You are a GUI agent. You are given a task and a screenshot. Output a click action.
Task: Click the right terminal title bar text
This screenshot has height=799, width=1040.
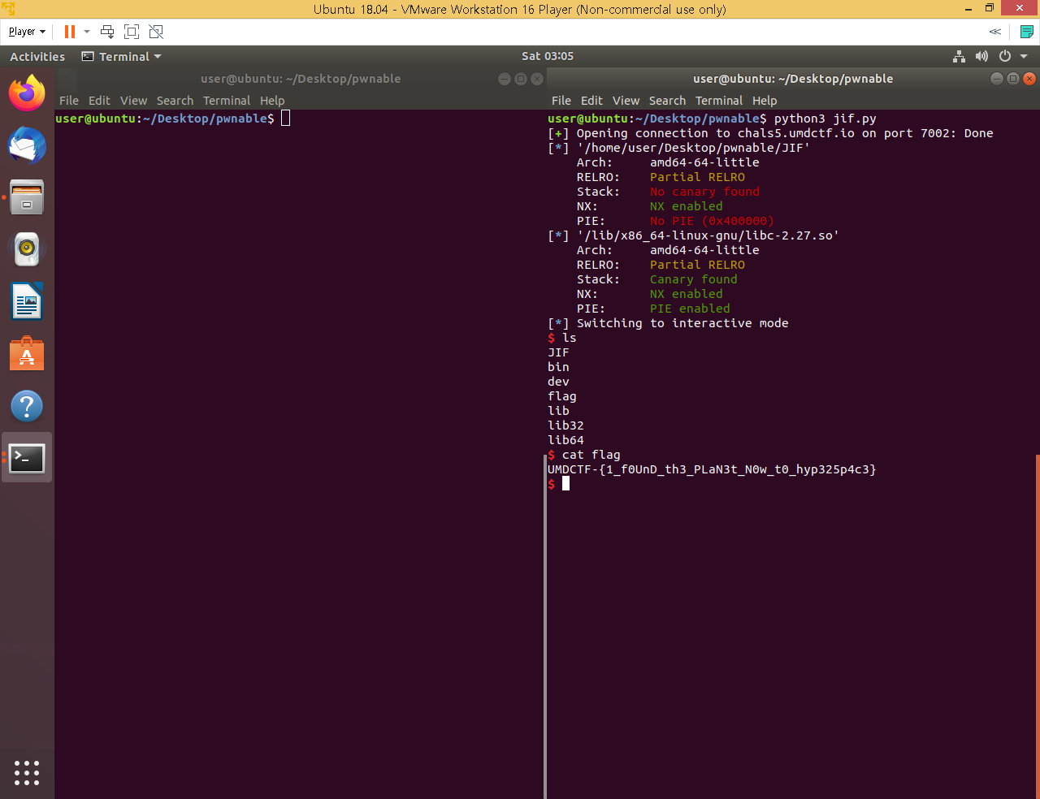[793, 79]
